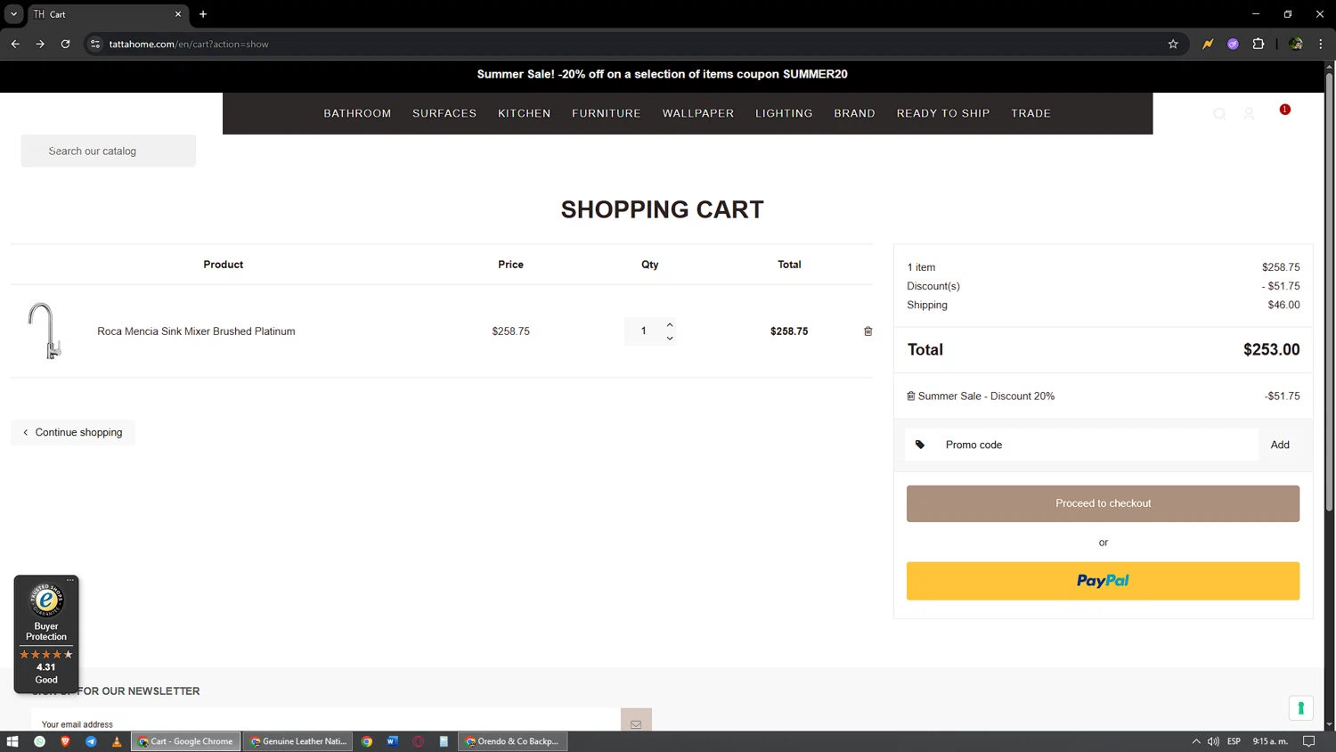Reload the cart page
The width and height of the screenshot is (1336, 752).
pos(65,44)
